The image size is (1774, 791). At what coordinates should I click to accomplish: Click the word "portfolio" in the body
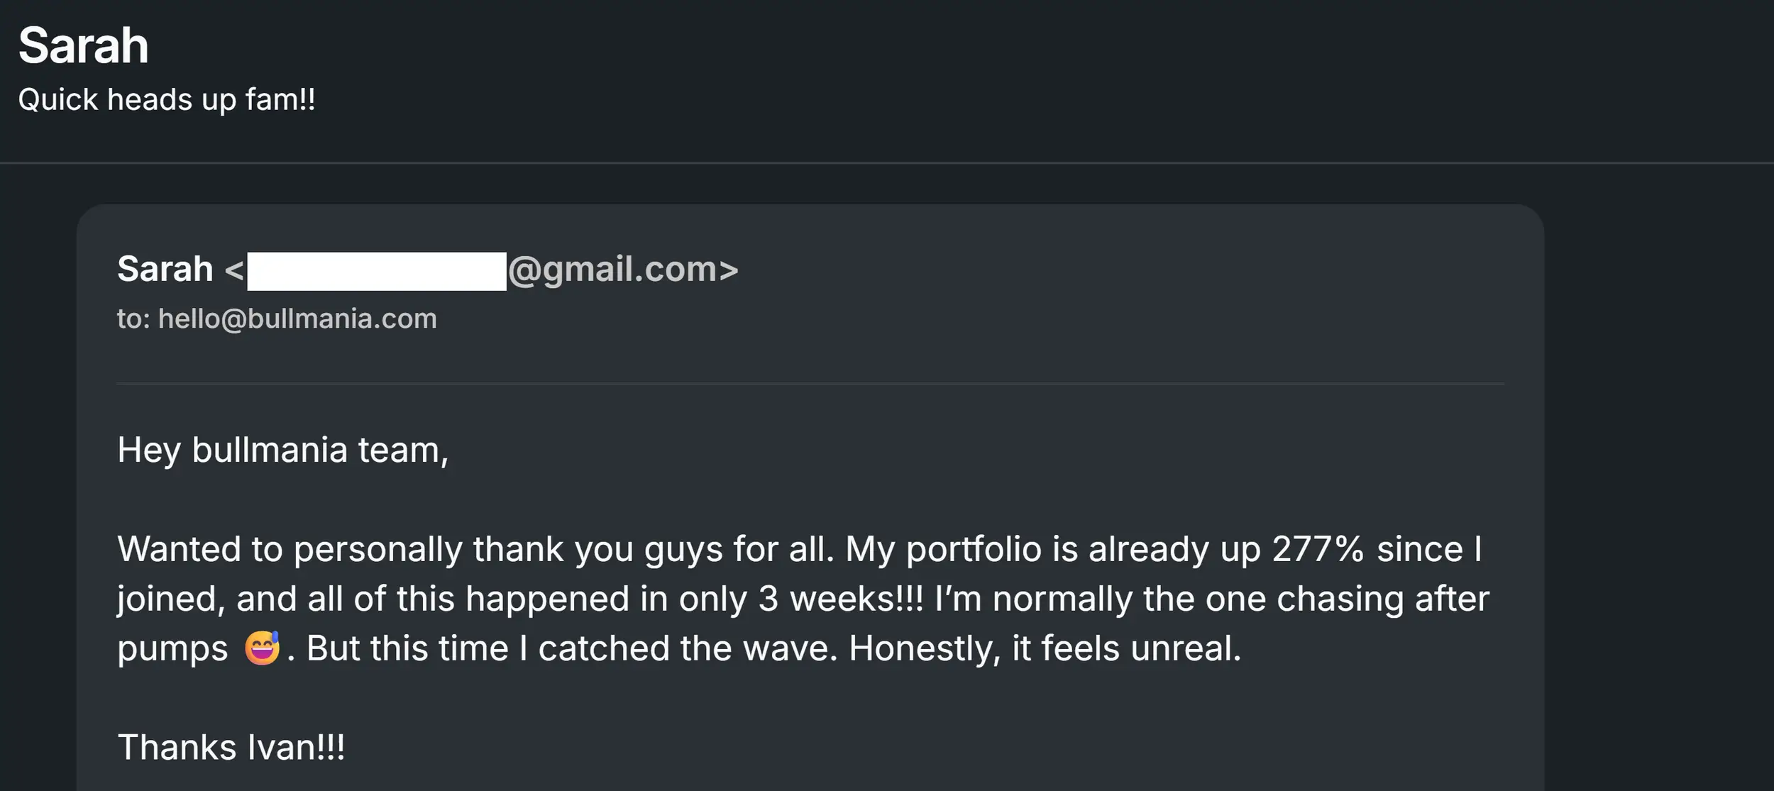(974, 549)
